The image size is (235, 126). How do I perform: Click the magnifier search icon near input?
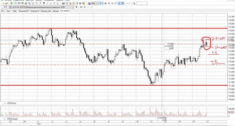point(134,3)
